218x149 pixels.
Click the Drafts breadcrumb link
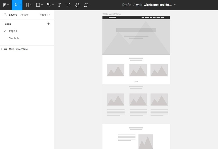tap(127, 5)
